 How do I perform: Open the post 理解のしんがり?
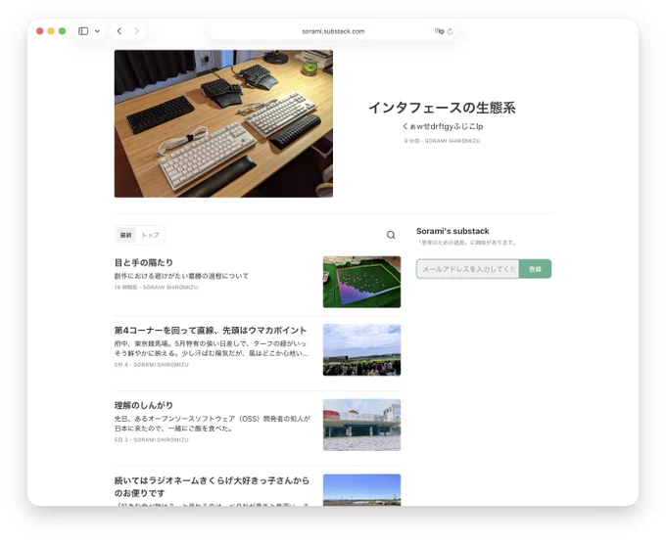click(144, 405)
